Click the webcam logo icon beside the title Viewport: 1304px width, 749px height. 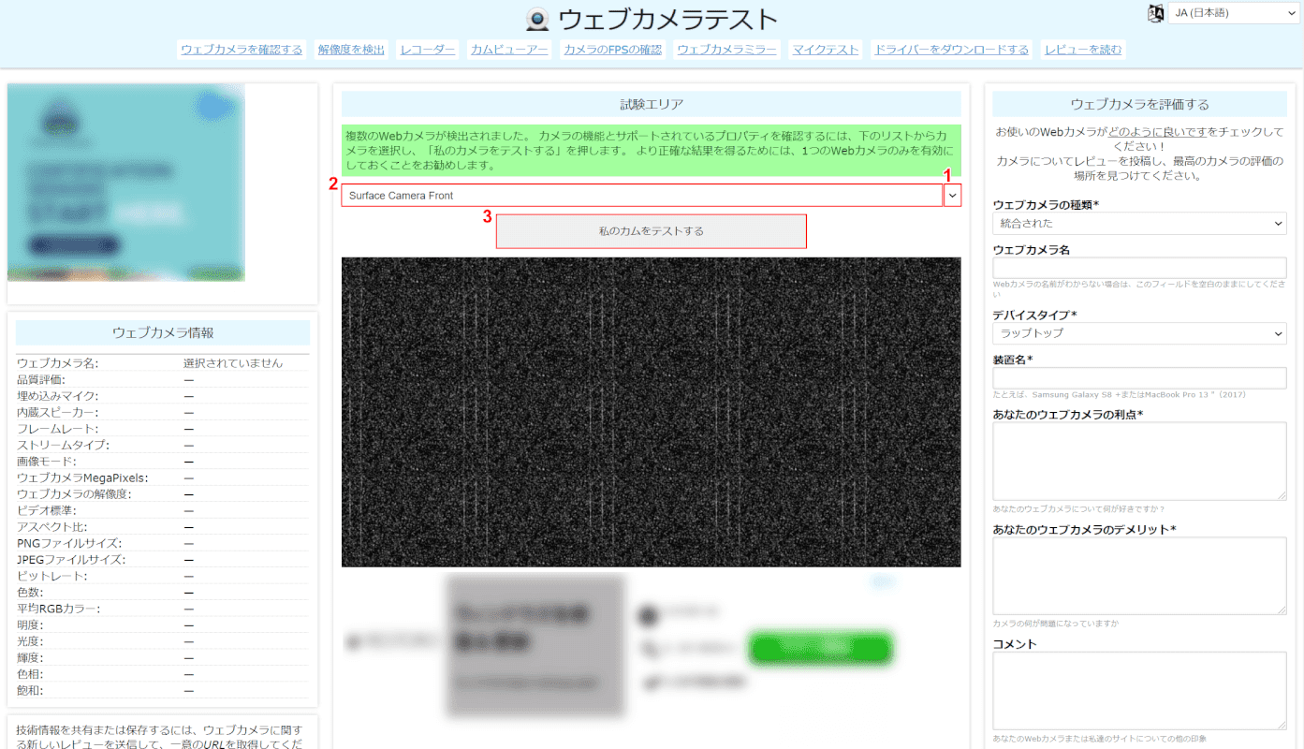pos(537,20)
